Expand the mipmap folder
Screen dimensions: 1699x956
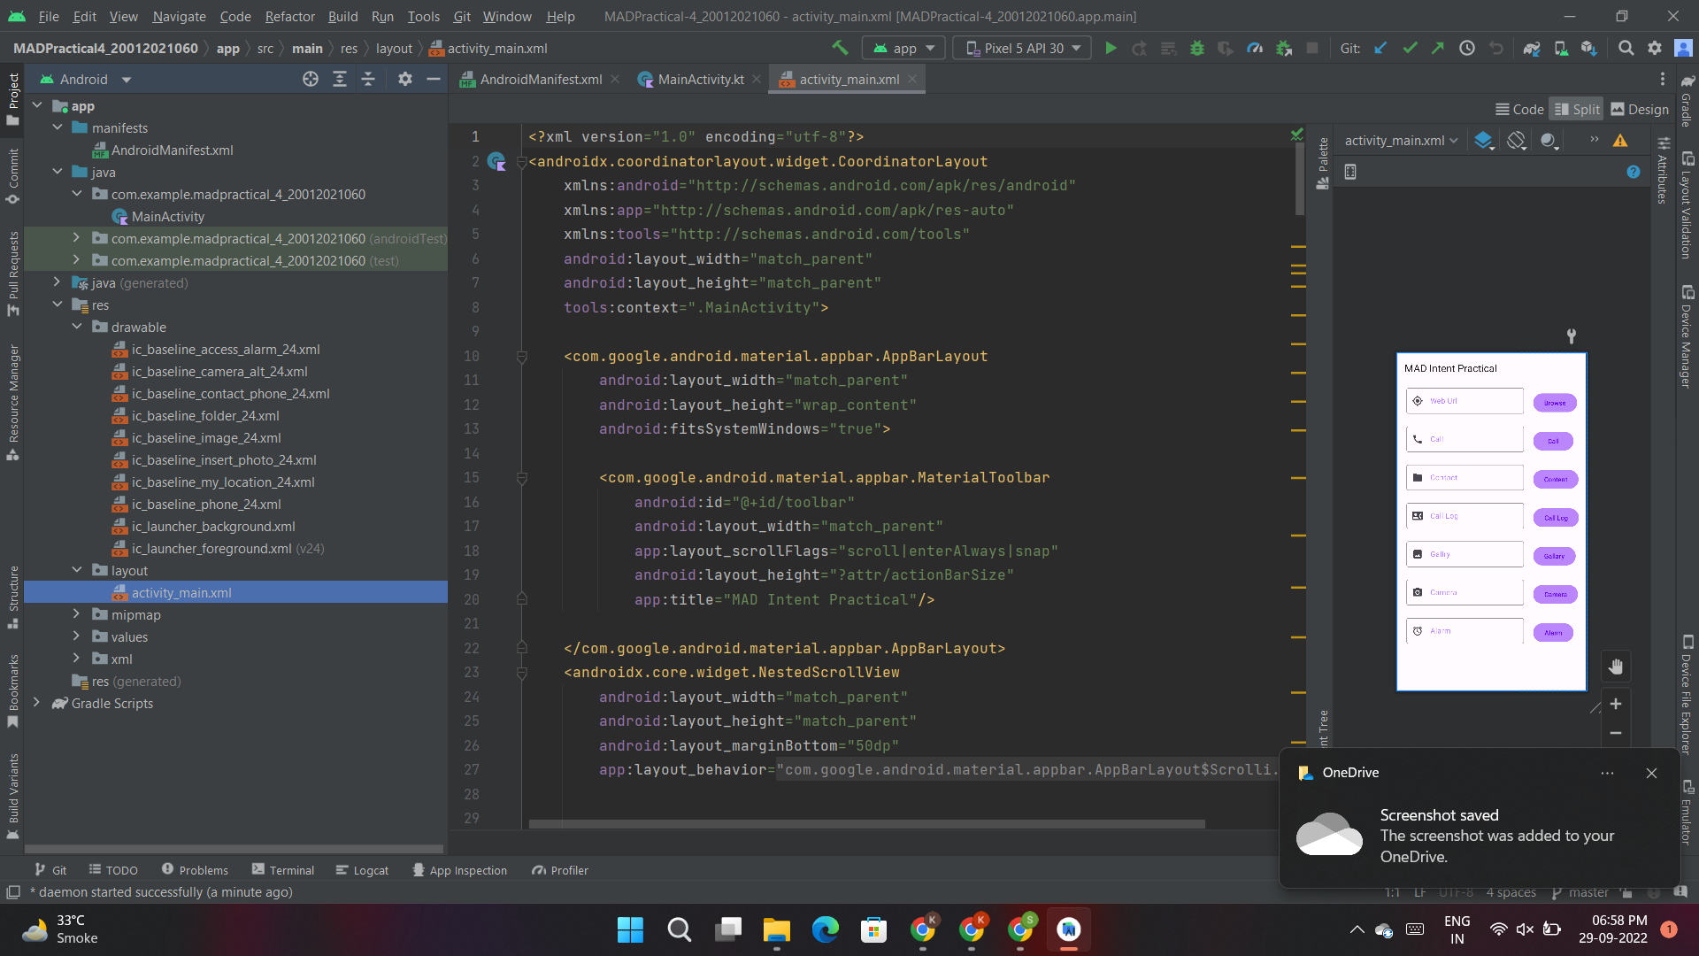(76, 613)
